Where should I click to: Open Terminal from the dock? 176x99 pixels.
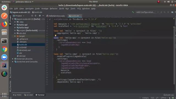(4, 41)
